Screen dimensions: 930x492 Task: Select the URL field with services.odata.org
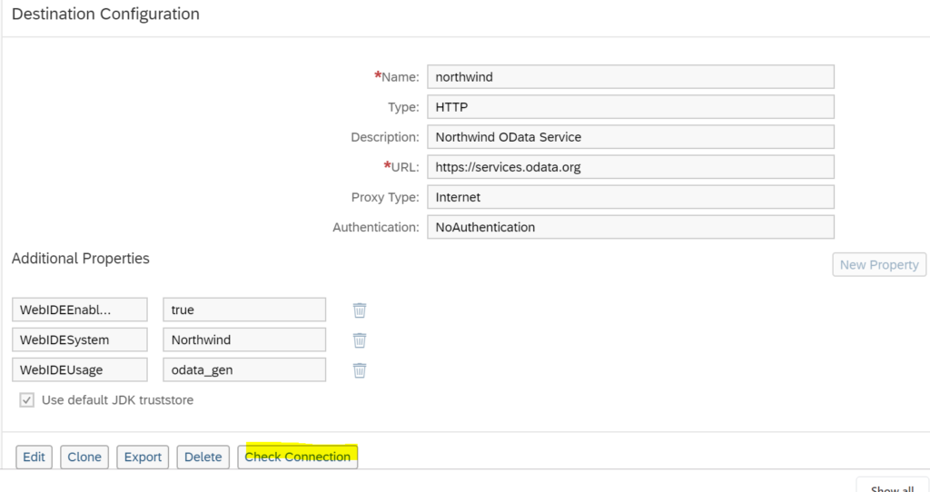pos(630,167)
